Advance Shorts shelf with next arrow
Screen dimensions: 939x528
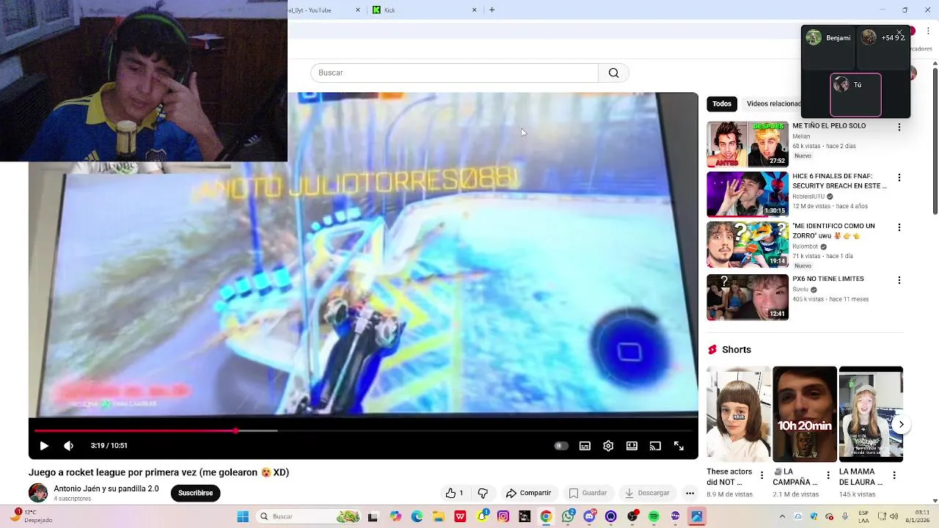(901, 424)
